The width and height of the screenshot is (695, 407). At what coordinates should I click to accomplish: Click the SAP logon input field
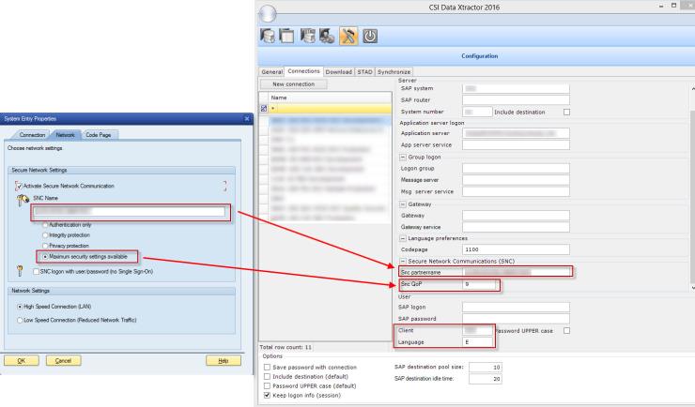(x=516, y=307)
